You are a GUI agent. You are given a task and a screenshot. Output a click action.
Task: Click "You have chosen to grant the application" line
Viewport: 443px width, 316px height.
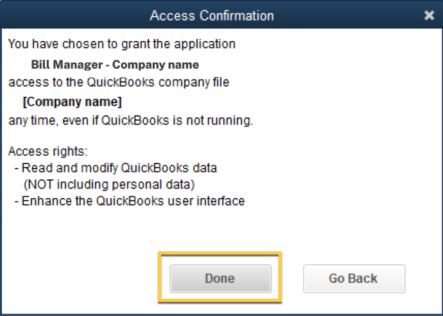pyautogui.click(x=121, y=44)
